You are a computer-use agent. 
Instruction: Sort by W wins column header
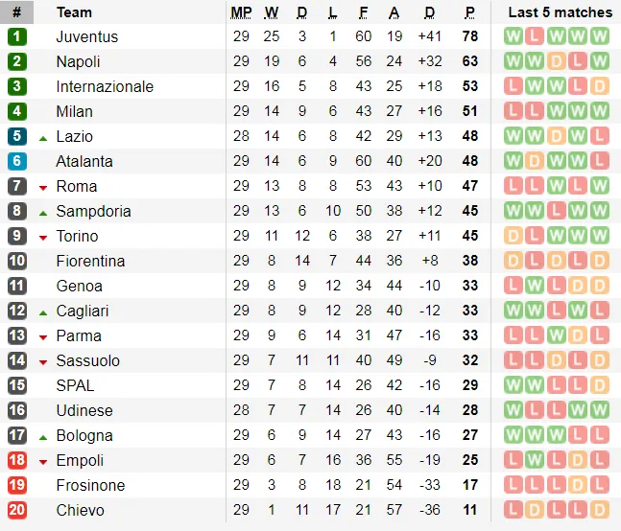coord(272,12)
